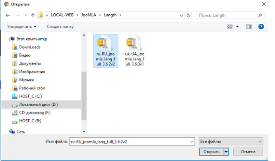Open the blue help question icon
This screenshot has height=161, width=275.
pos(261,27)
